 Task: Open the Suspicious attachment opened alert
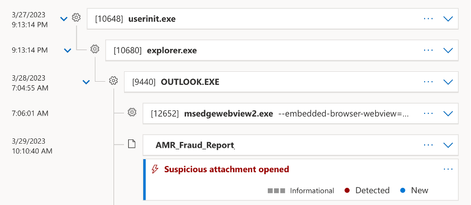(227, 169)
